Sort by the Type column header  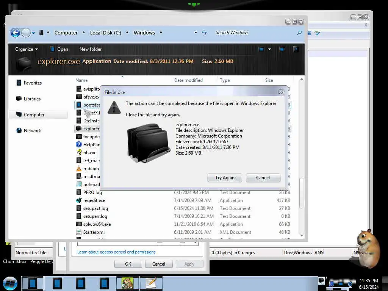click(x=225, y=80)
